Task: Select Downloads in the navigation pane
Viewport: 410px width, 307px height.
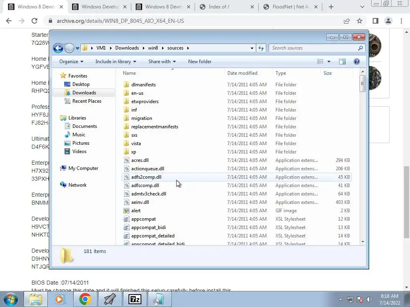Action: (84, 93)
